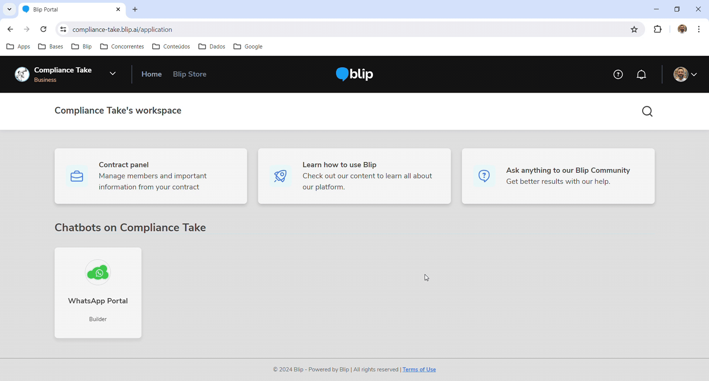Open the Dados bookmarks folder
This screenshot has height=381, width=709.
click(212, 47)
